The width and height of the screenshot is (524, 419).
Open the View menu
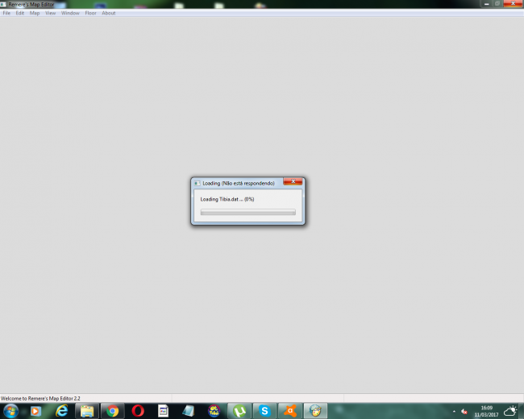point(51,13)
